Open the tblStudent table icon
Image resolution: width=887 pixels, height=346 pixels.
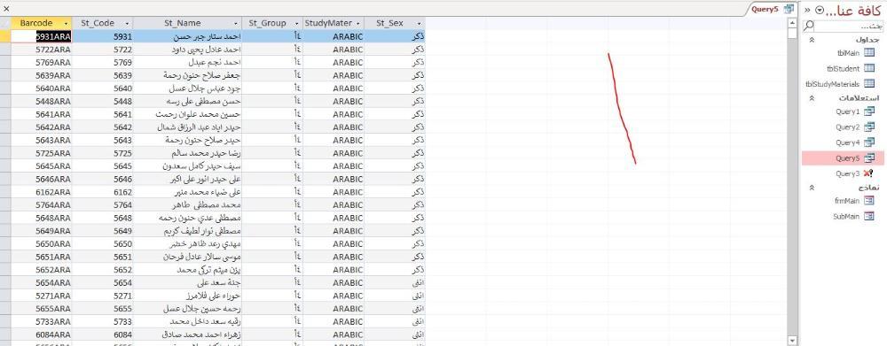[x=869, y=68]
